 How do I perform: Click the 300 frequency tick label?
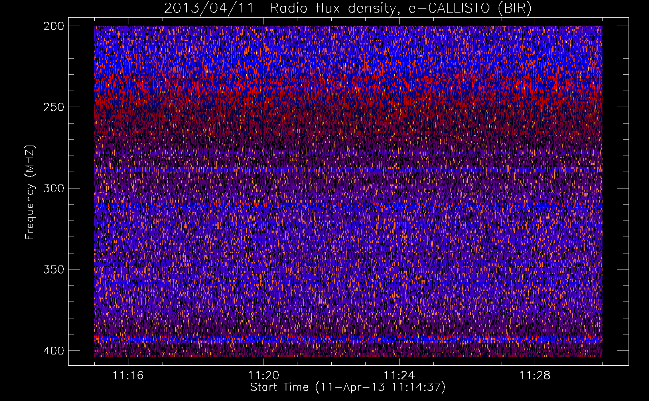point(53,188)
